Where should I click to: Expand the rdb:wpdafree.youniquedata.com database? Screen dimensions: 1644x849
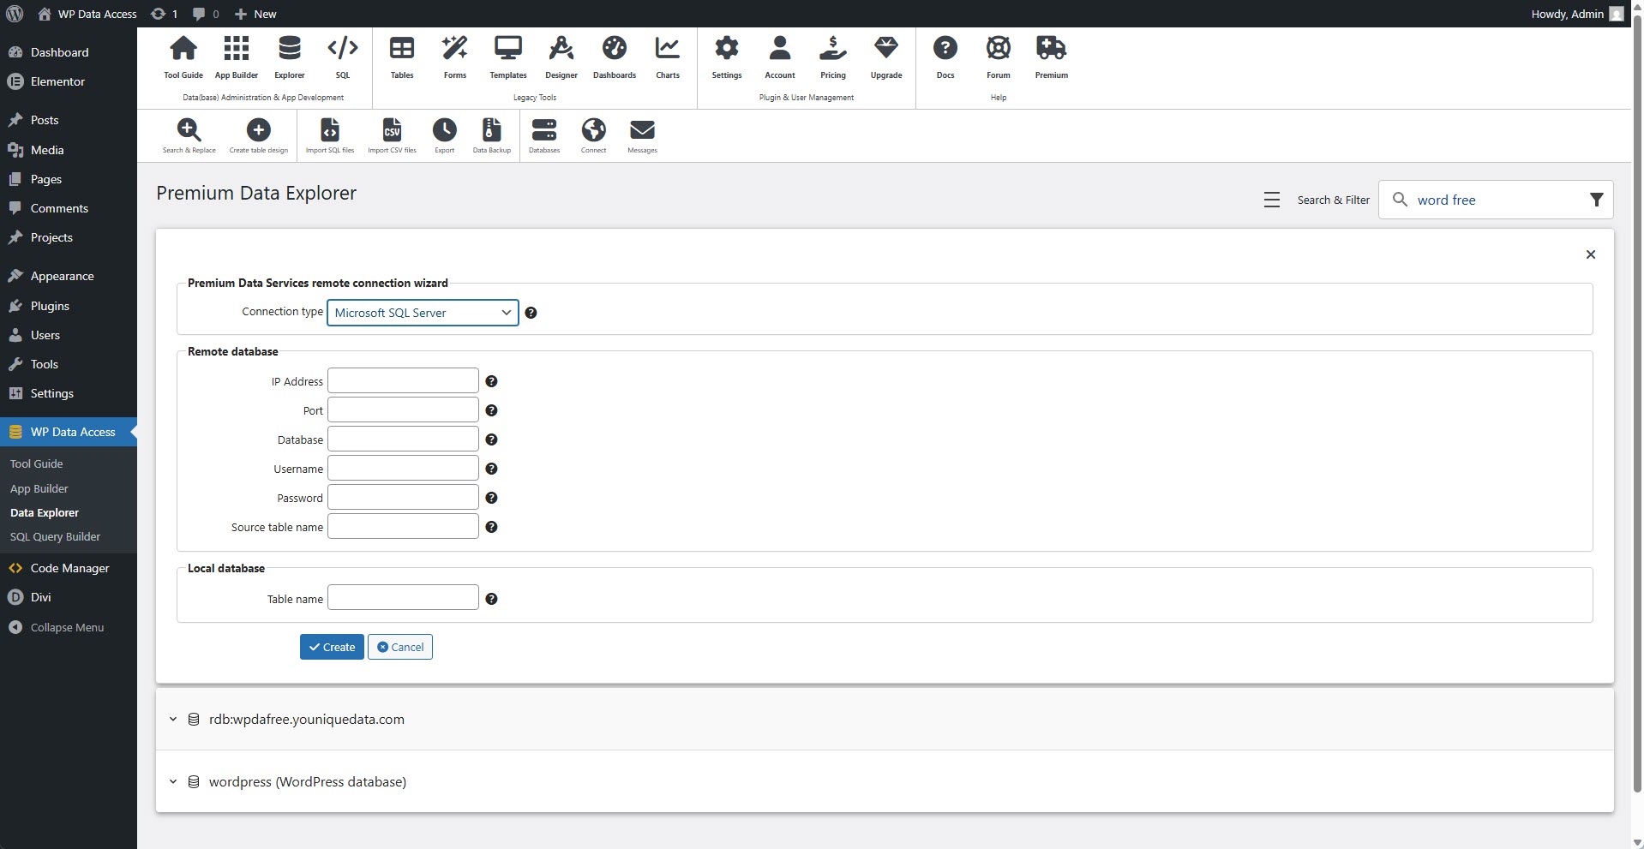coord(173,720)
